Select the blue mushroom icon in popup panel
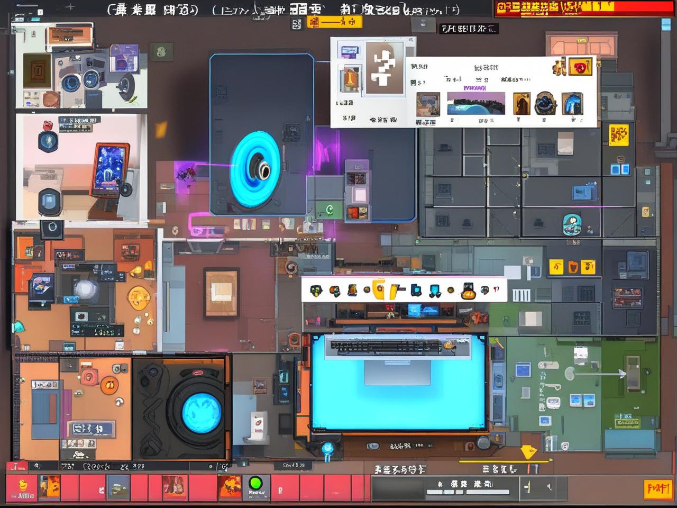The width and height of the screenshot is (677, 508). tap(572, 104)
